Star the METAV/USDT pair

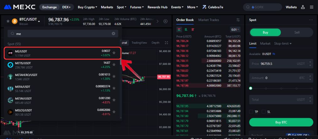click(114, 100)
